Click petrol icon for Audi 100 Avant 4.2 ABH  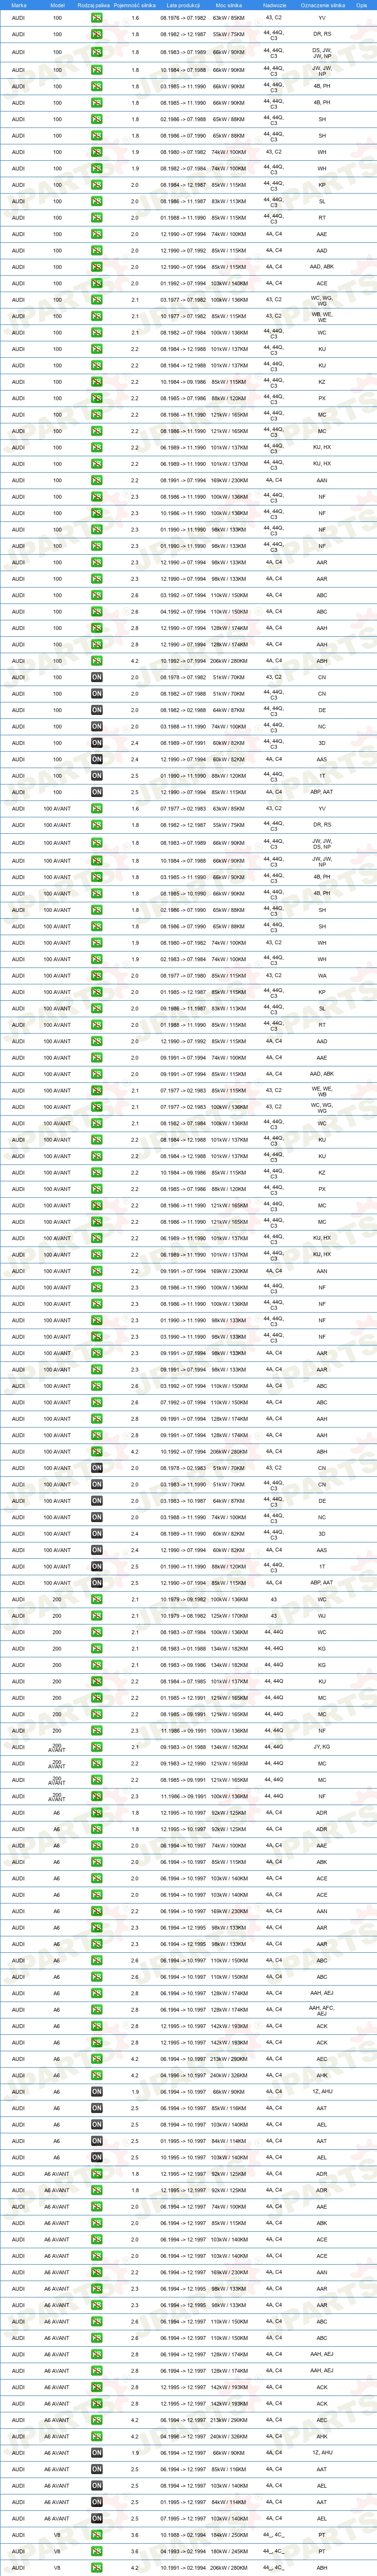click(x=97, y=1452)
